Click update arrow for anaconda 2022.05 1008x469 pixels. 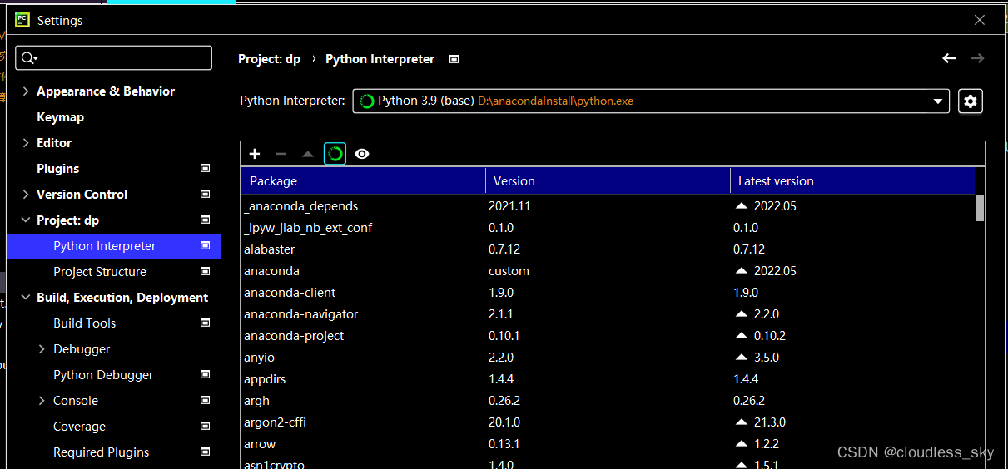click(742, 271)
